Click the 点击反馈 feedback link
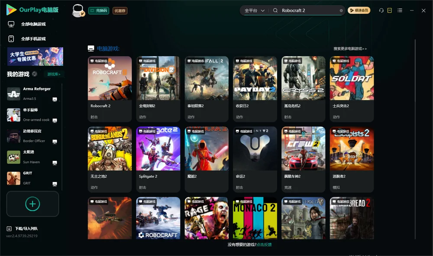The image size is (433, 256). click(x=264, y=244)
